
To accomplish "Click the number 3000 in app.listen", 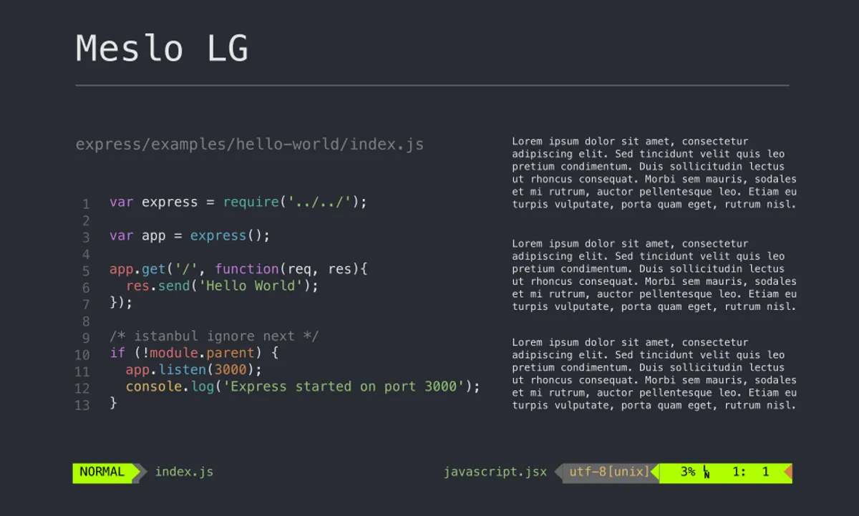I will tap(230, 370).
